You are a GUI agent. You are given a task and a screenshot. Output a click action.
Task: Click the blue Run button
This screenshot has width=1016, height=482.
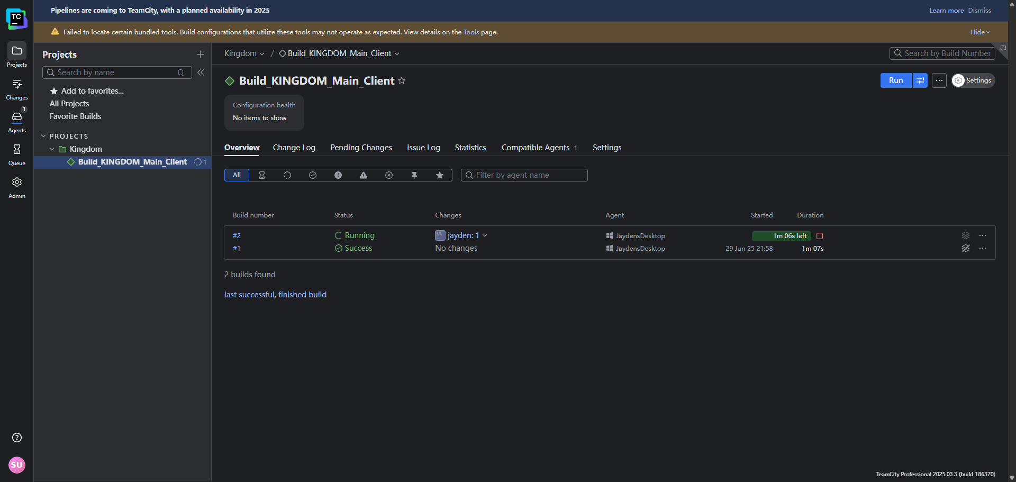pos(896,80)
